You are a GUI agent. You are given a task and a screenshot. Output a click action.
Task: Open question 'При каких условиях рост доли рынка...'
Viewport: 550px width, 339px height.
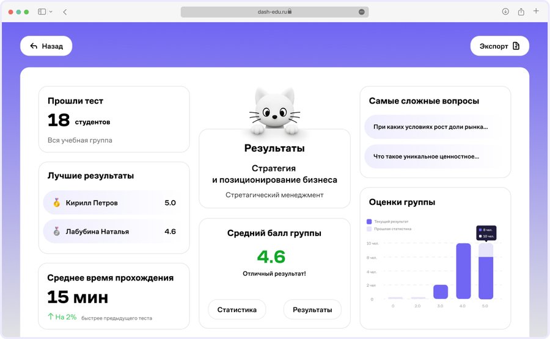coord(435,127)
